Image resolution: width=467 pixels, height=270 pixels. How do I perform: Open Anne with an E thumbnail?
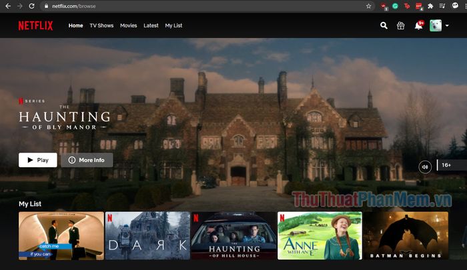click(320, 236)
